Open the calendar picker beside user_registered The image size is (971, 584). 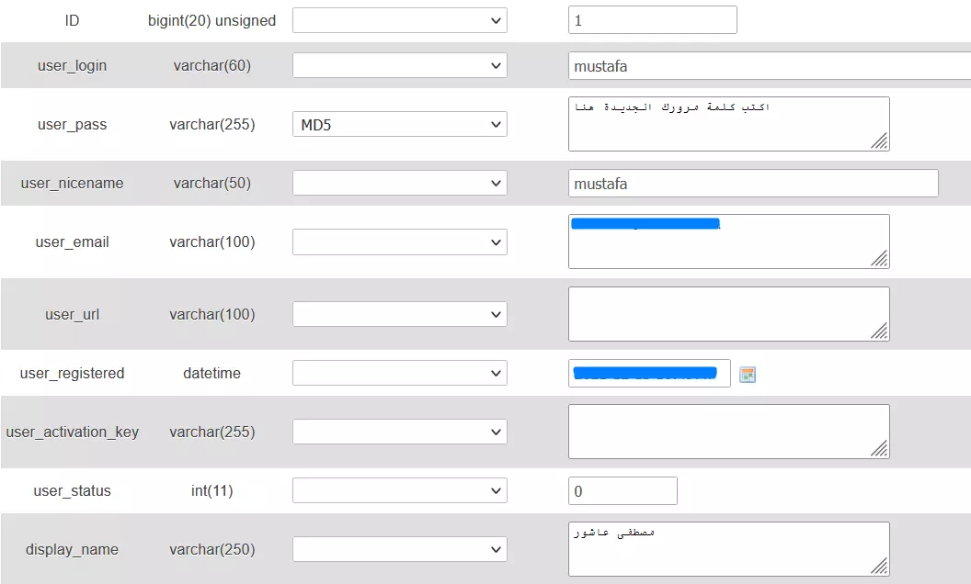(x=748, y=375)
